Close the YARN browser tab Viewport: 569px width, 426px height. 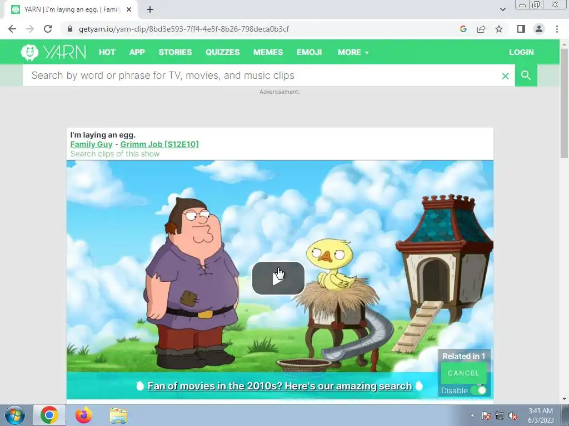click(x=129, y=9)
